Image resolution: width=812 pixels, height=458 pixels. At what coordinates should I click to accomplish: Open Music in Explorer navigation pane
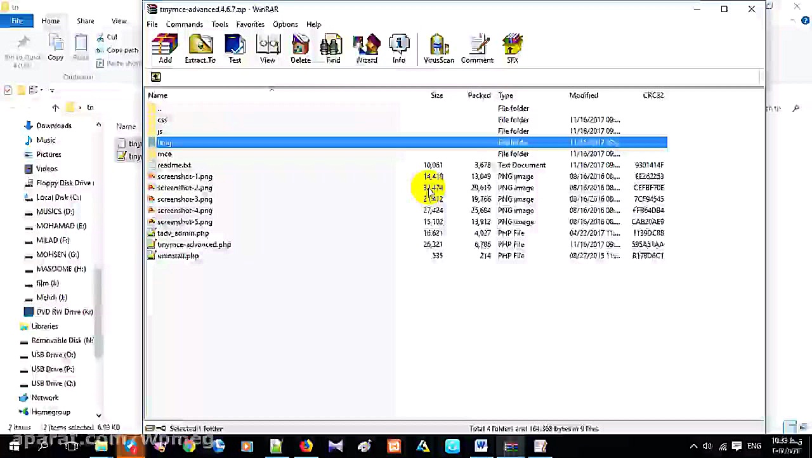point(40,140)
